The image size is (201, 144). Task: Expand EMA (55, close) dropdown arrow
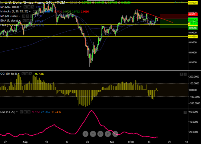pos(21,25)
